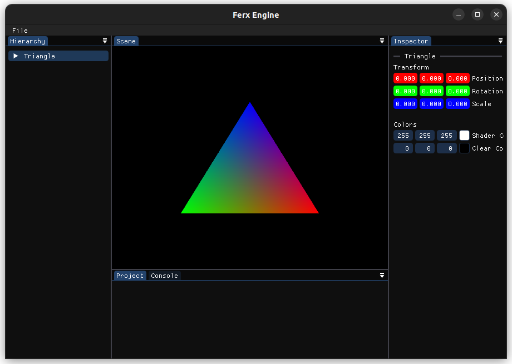Click the Clear Color blue value field
The height and width of the screenshot is (364, 512).
pyautogui.click(x=446, y=148)
